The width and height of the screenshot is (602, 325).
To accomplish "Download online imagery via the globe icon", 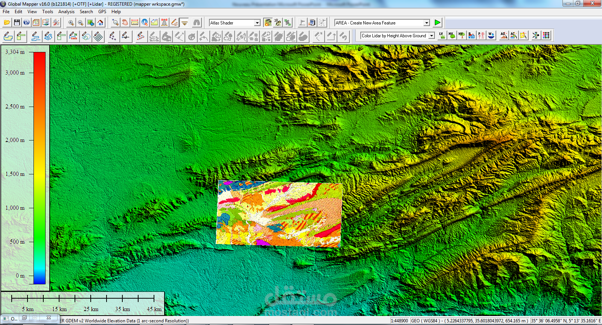I will pos(26,23).
